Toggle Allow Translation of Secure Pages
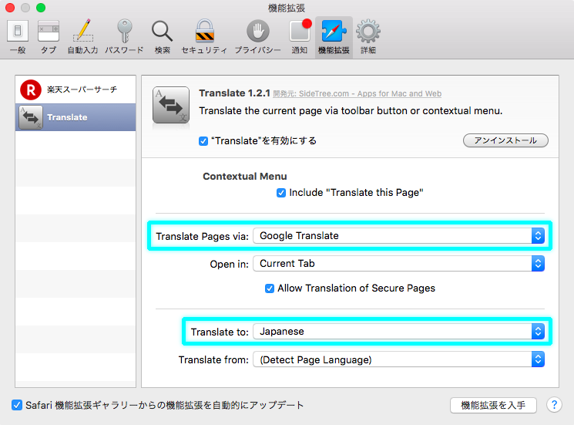 point(270,288)
